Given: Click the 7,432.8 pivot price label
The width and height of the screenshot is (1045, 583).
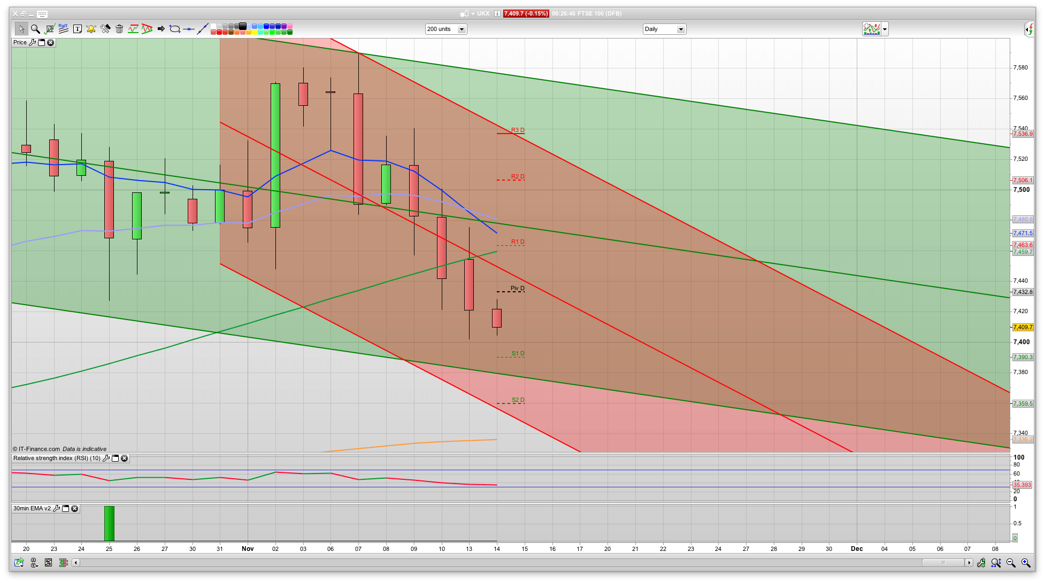Looking at the screenshot, I should tap(1023, 292).
